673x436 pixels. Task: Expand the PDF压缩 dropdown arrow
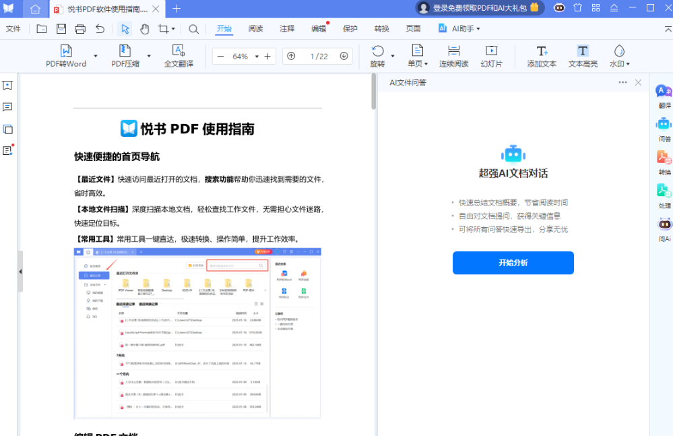click(149, 56)
